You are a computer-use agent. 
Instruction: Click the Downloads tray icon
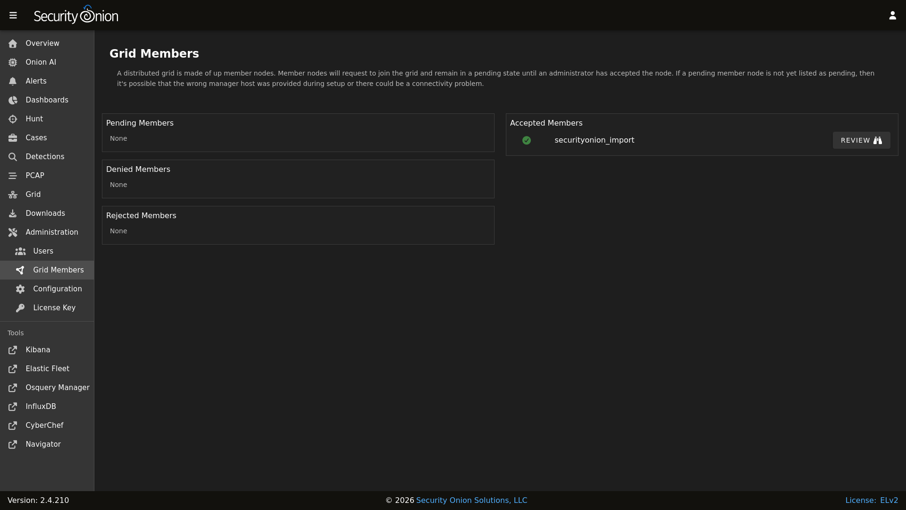(x=13, y=213)
